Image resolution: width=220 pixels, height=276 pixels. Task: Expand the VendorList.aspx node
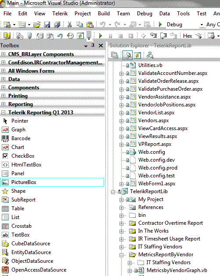[121, 113]
